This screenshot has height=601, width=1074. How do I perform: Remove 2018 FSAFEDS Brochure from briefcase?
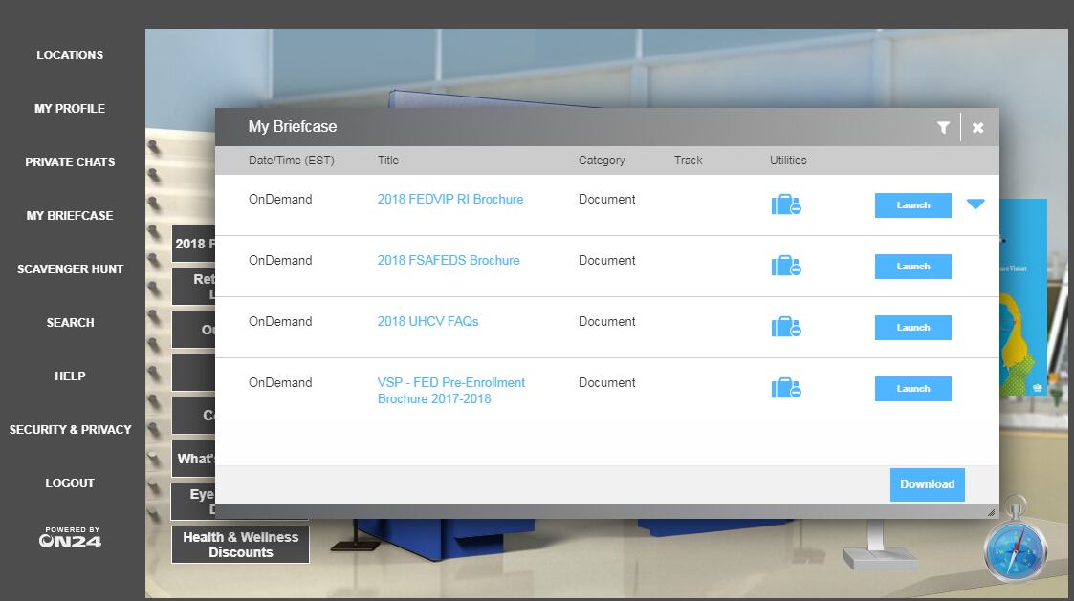click(786, 266)
